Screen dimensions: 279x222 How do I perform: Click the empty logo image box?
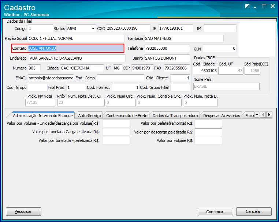(257, 39)
